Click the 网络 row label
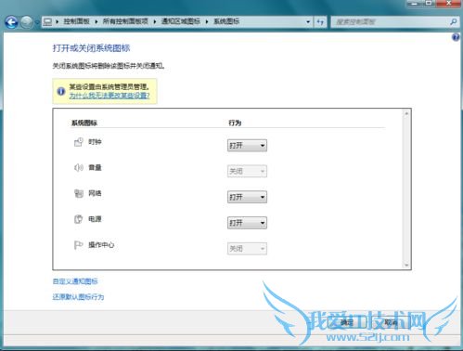 coord(95,193)
